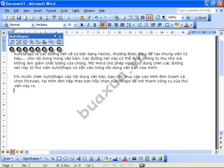Image resolution: width=224 pixels, height=168 pixels.
Task: Insert a table from toolbar
Action: click(x=130, y=18)
